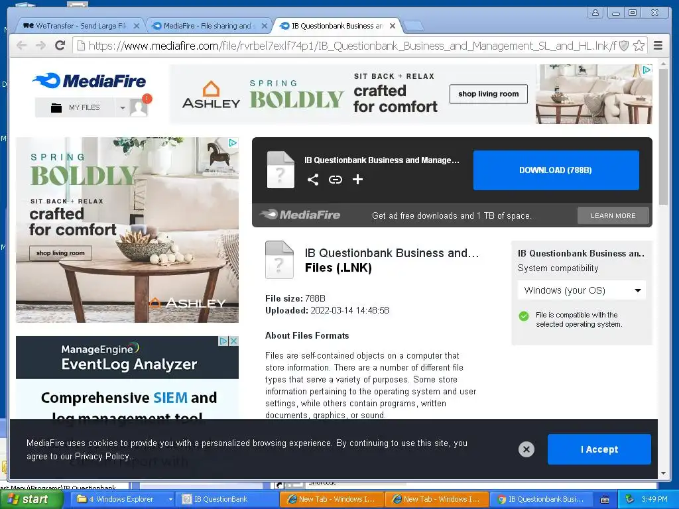Viewport: 679px width, 509px height.
Task: Click the page vertical scrollbar thumb
Action: click(663, 137)
